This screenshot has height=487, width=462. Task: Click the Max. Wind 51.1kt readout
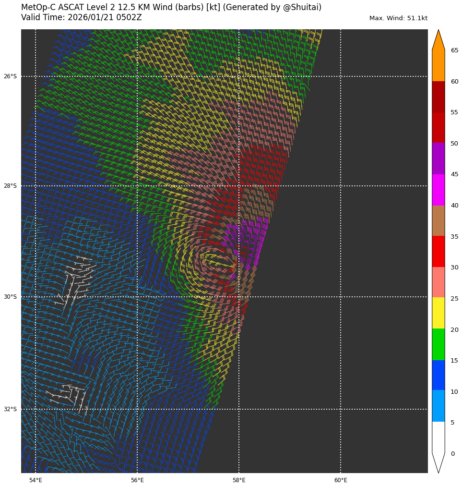coord(398,18)
